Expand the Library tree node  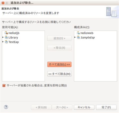pos(3,37)
